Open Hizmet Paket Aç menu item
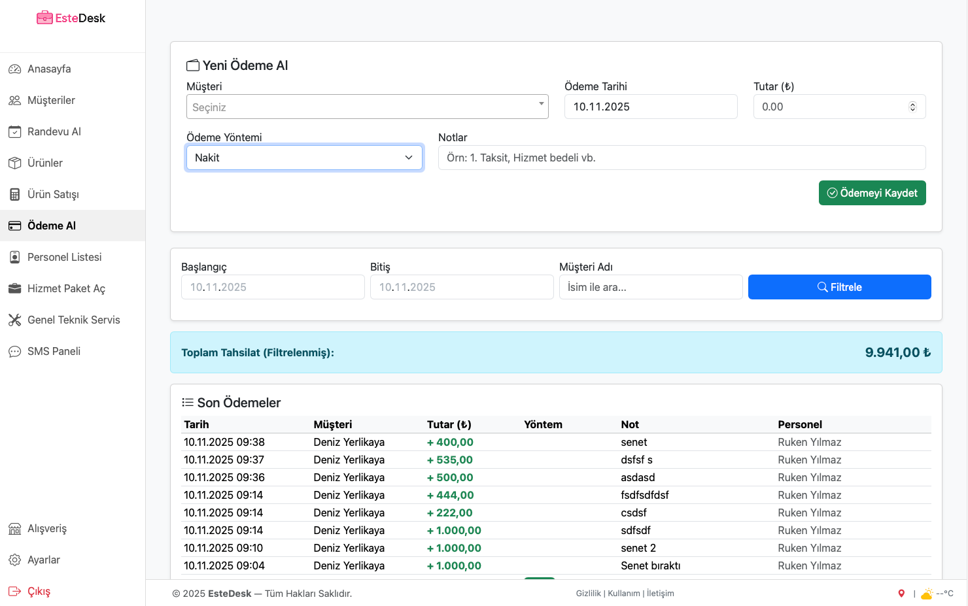The image size is (968, 606). tap(66, 288)
